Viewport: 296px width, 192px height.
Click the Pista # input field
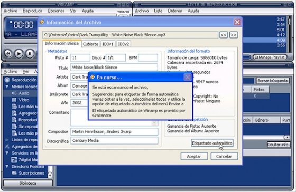click(x=80, y=57)
